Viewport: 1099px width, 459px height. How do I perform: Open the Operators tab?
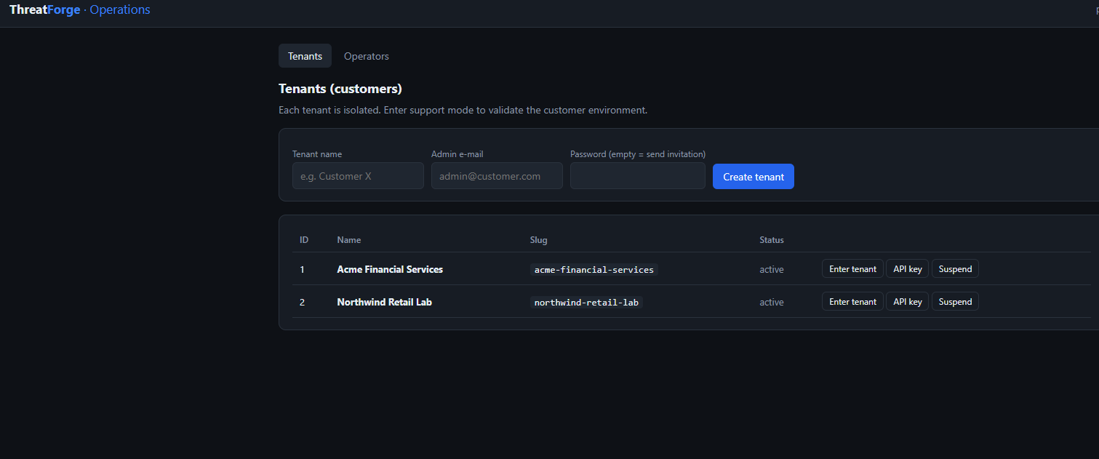(367, 56)
